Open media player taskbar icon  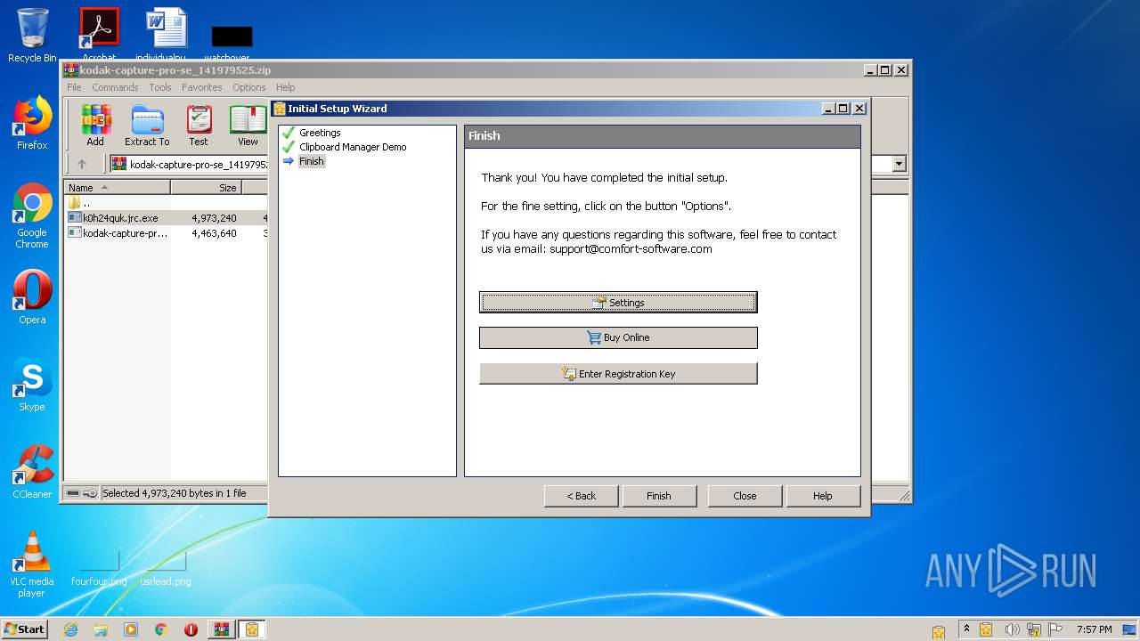coord(131,629)
